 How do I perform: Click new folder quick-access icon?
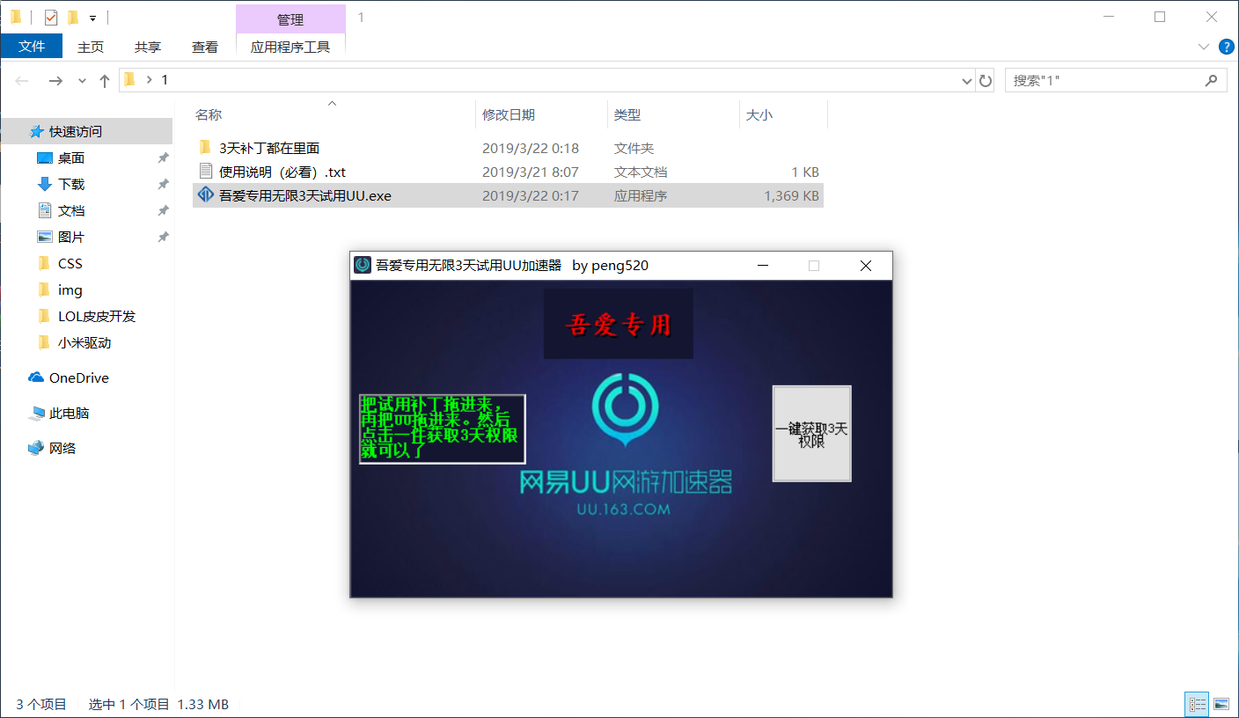point(72,18)
